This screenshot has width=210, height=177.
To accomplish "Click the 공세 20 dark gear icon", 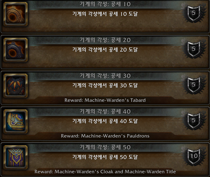I will [x=15, y=50].
